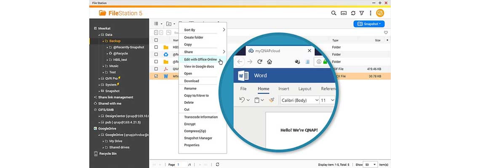The height and width of the screenshot is (168, 480).
Task: Open the smart filter funnel icon
Action: click(362, 13)
